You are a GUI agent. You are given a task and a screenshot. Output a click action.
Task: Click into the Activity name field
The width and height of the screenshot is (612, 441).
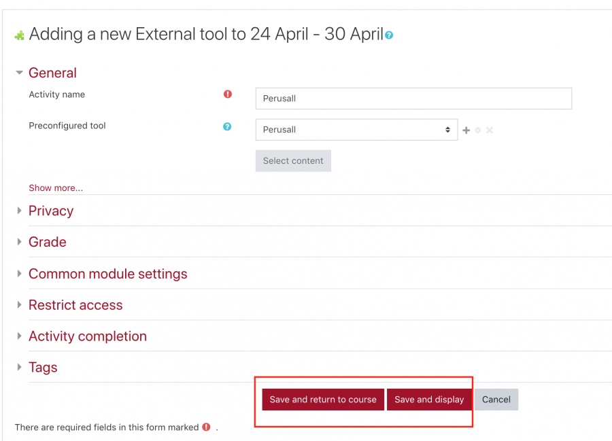(x=413, y=99)
